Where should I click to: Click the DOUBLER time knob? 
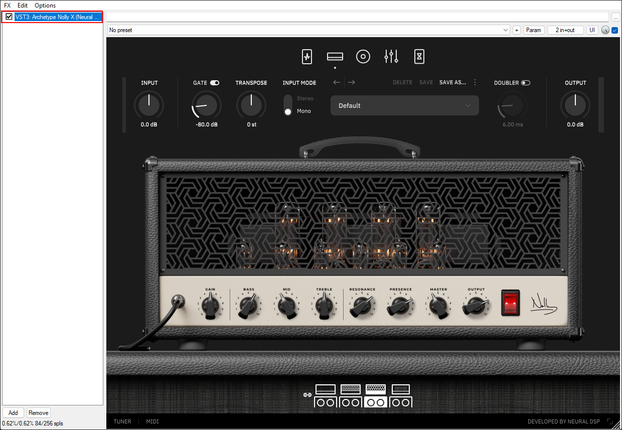[x=513, y=105]
